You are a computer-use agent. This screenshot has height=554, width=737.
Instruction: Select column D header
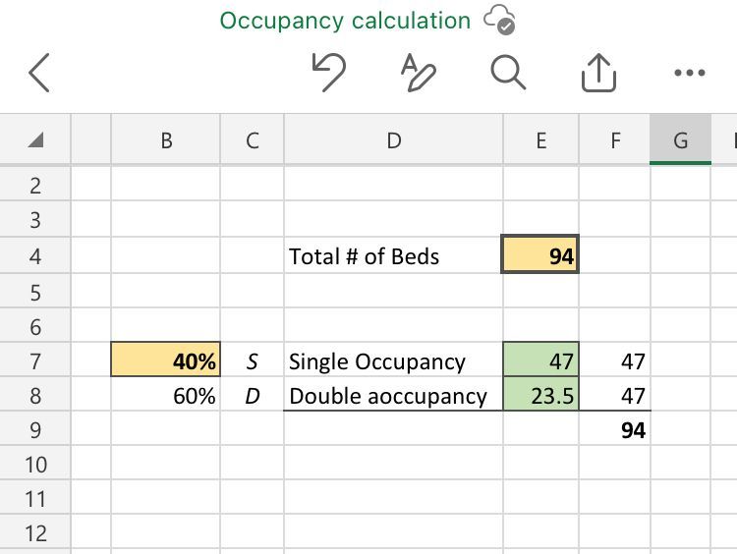393,140
